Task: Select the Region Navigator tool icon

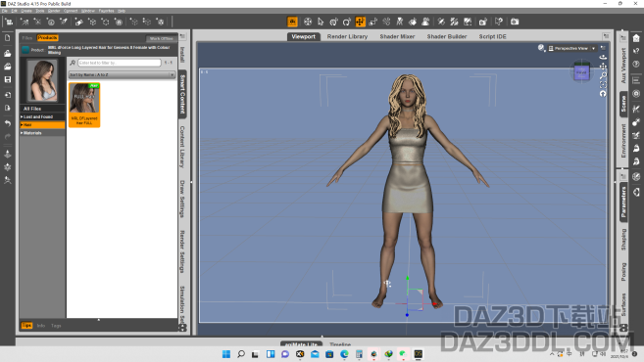Action: click(x=425, y=22)
